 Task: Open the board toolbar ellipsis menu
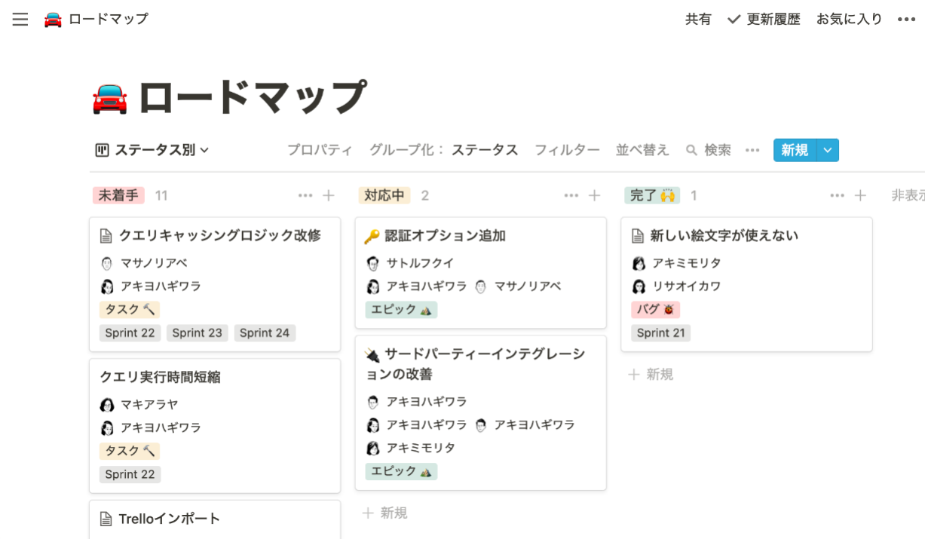coord(752,150)
